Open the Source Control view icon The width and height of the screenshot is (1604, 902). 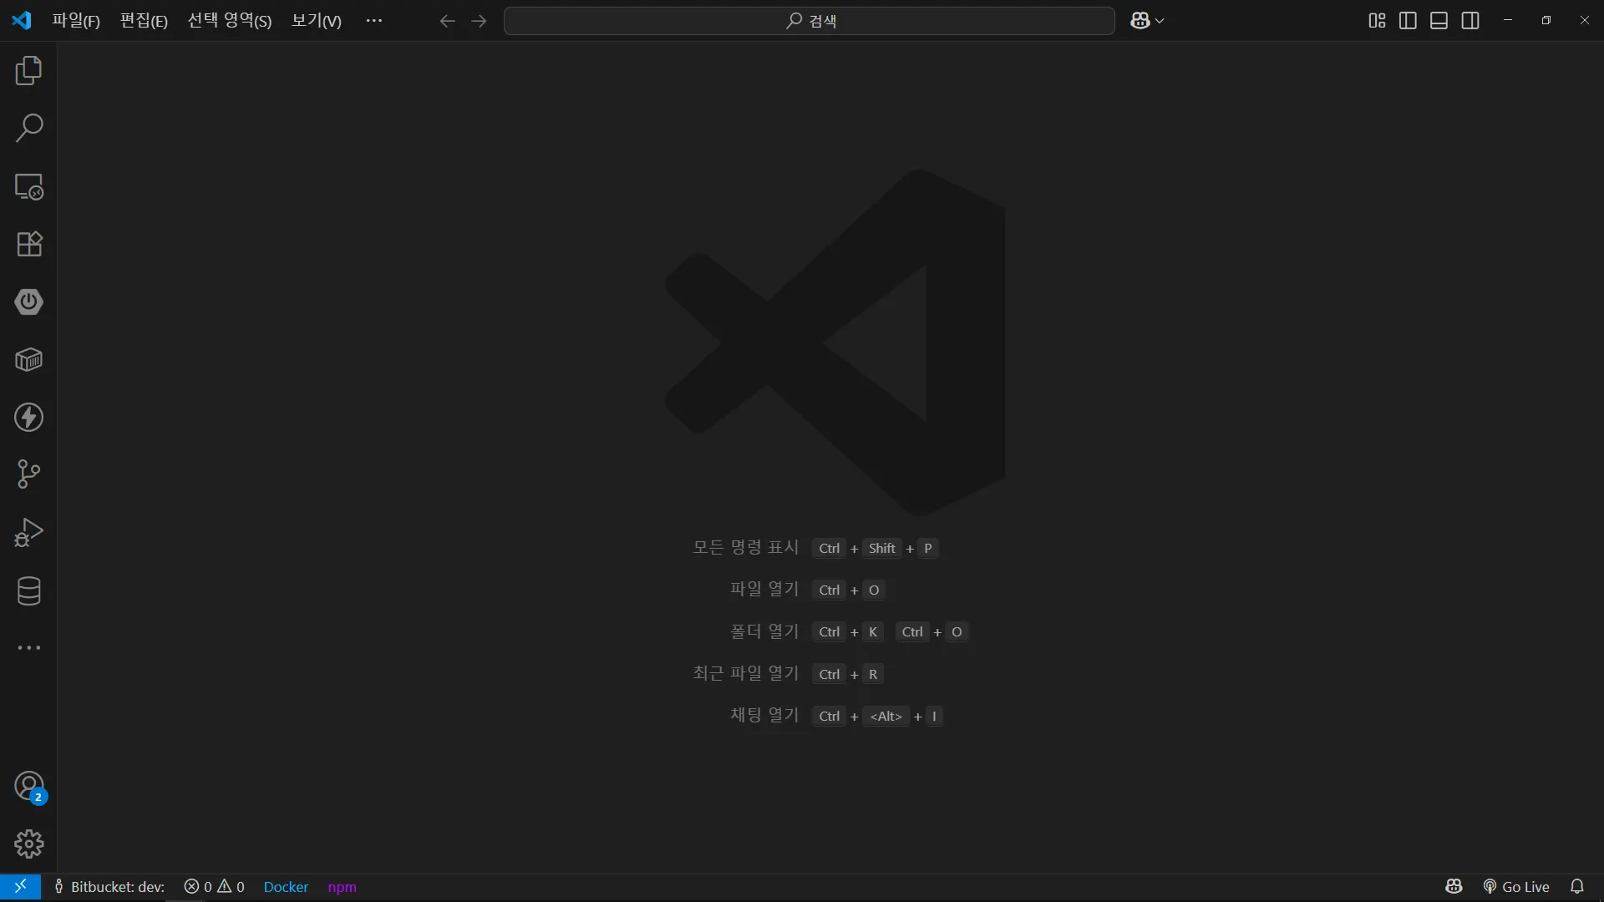pos(28,474)
